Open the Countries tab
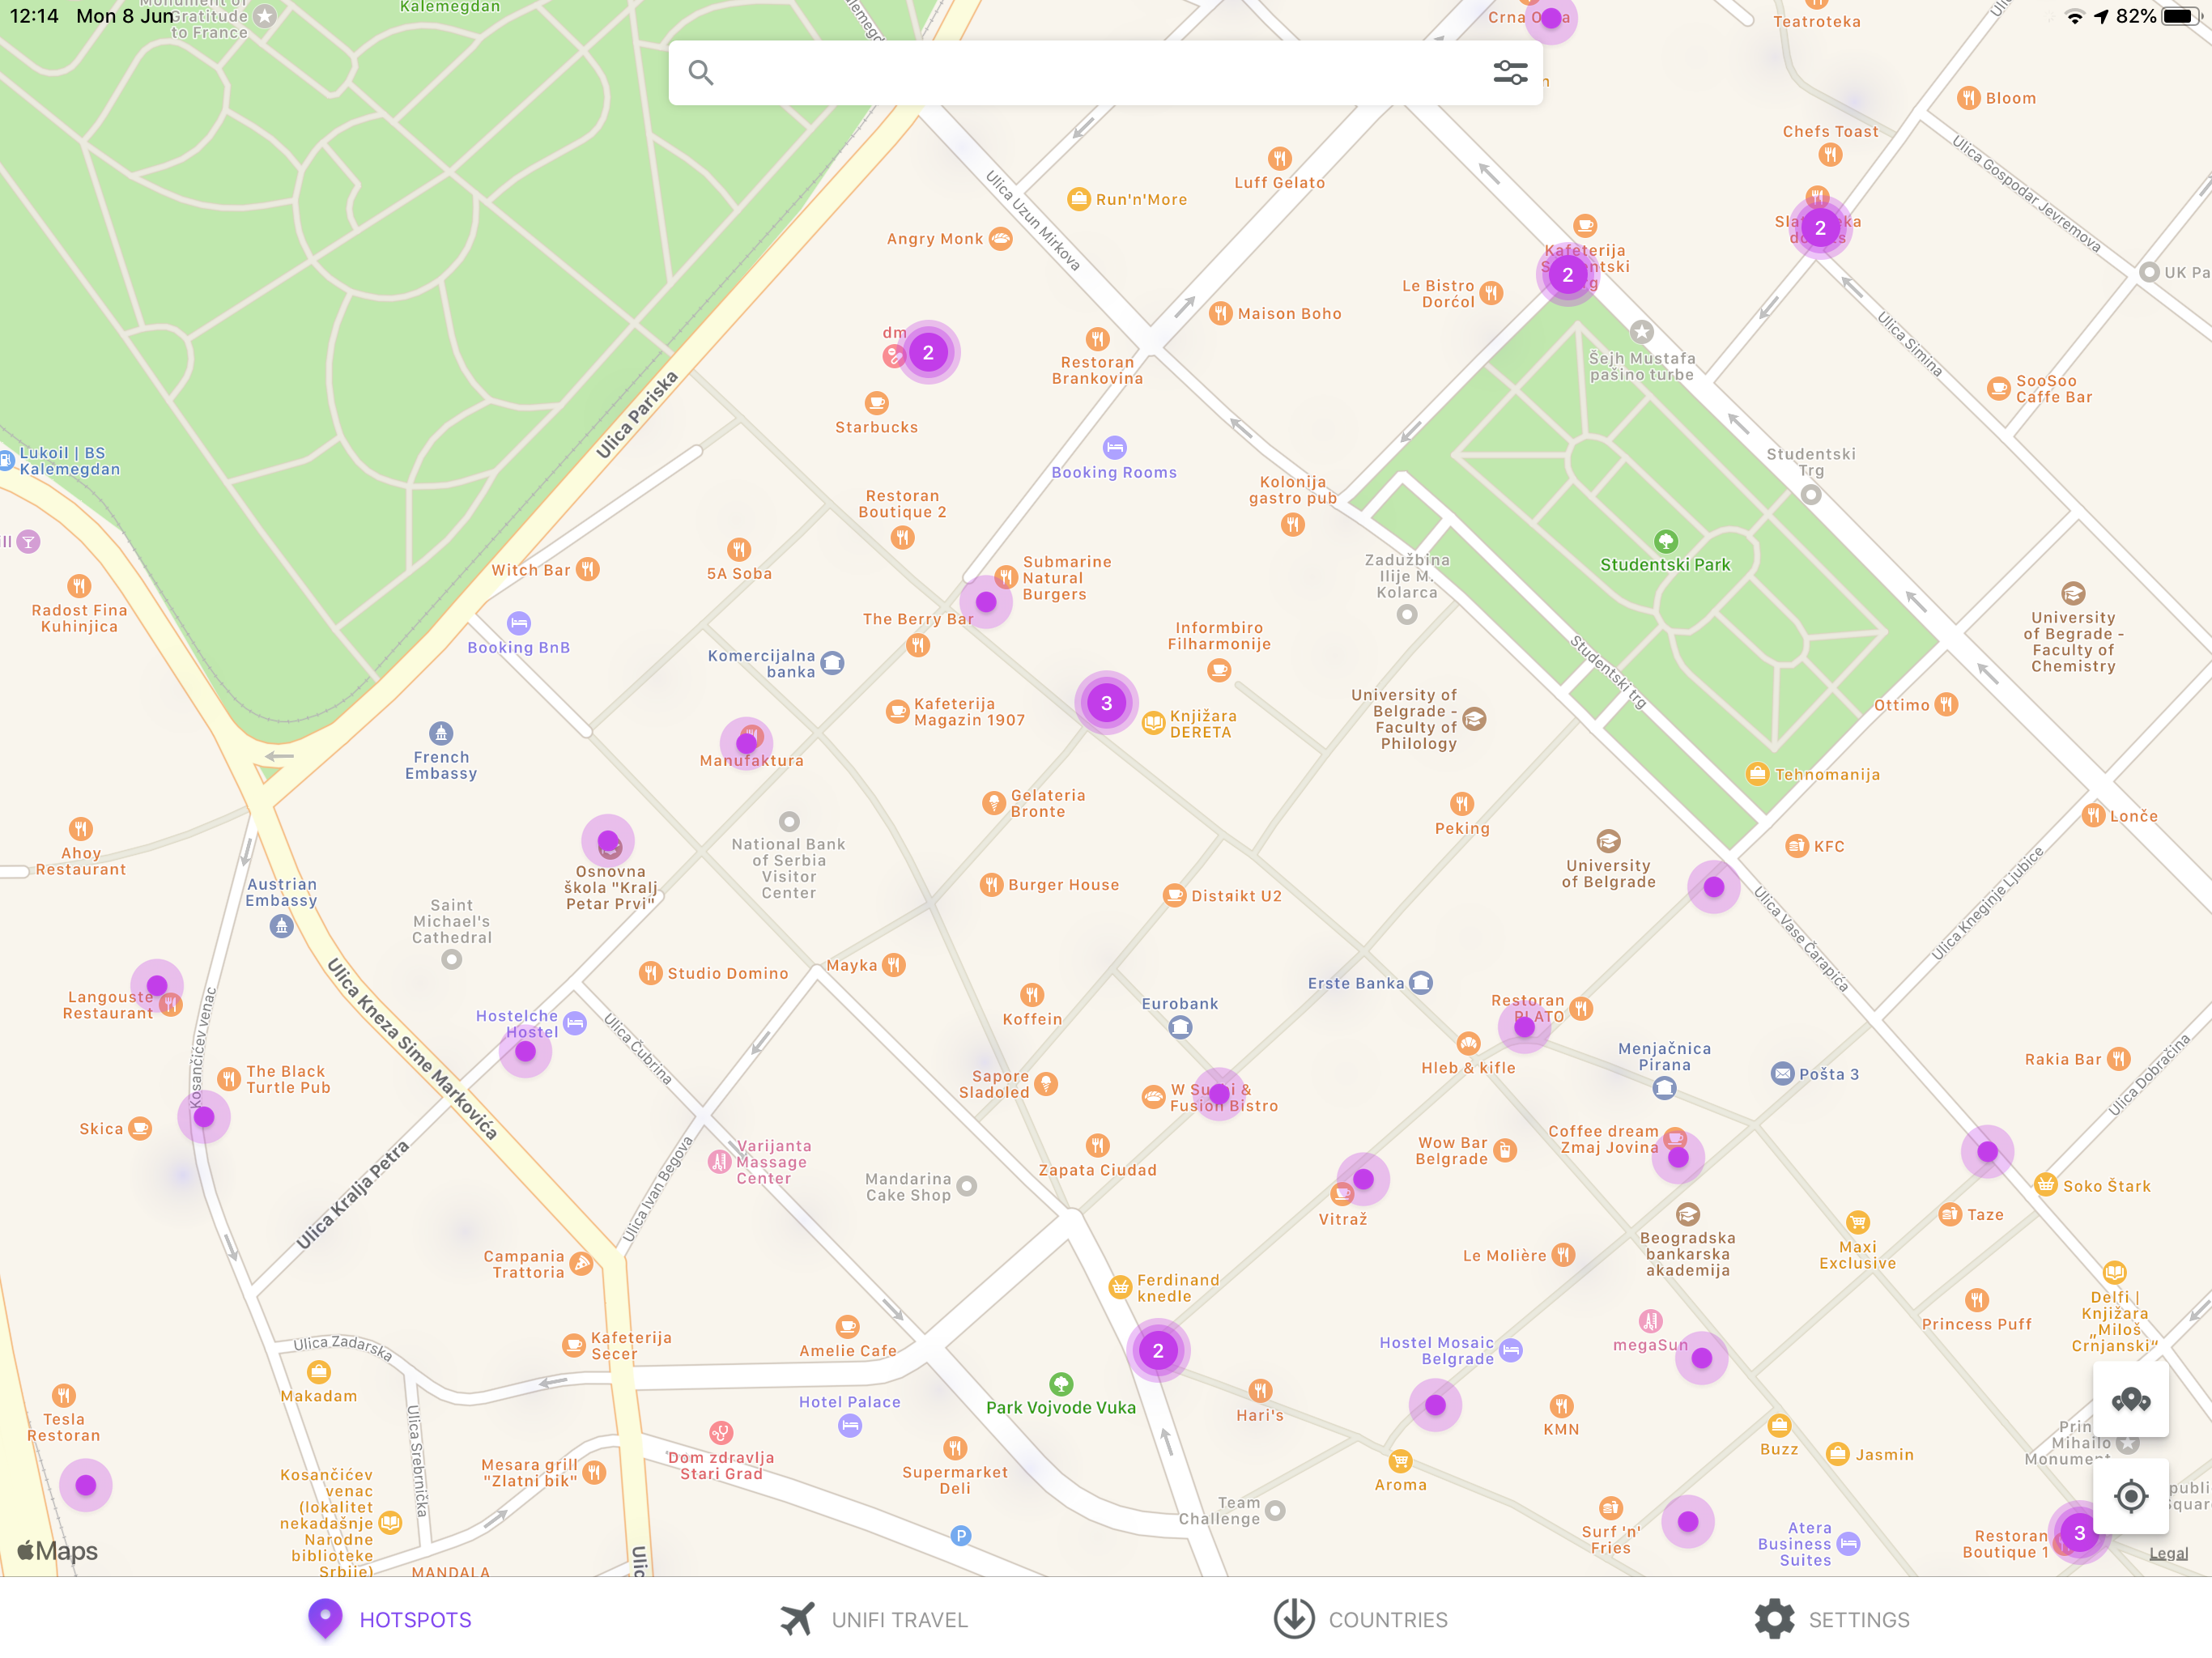The width and height of the screenshot is (2212, 1658). click(x=1360, y=1619)
